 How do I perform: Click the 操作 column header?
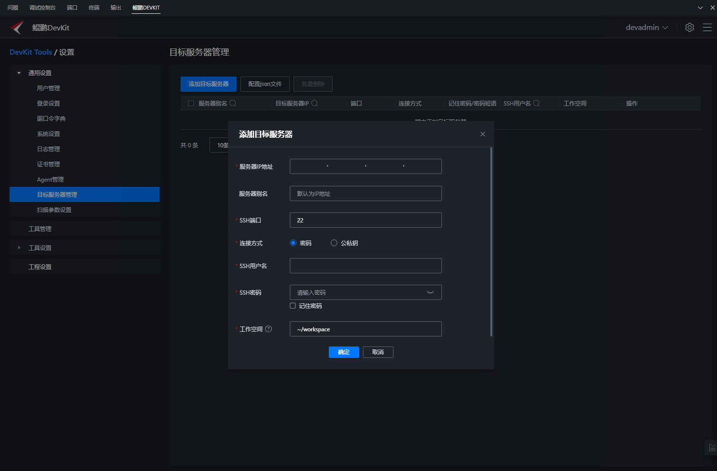pyautogui.click(x=632, y=103)
